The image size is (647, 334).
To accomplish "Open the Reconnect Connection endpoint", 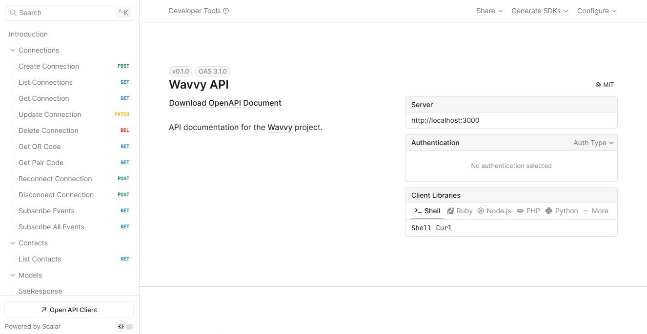I will pos(72,179).
